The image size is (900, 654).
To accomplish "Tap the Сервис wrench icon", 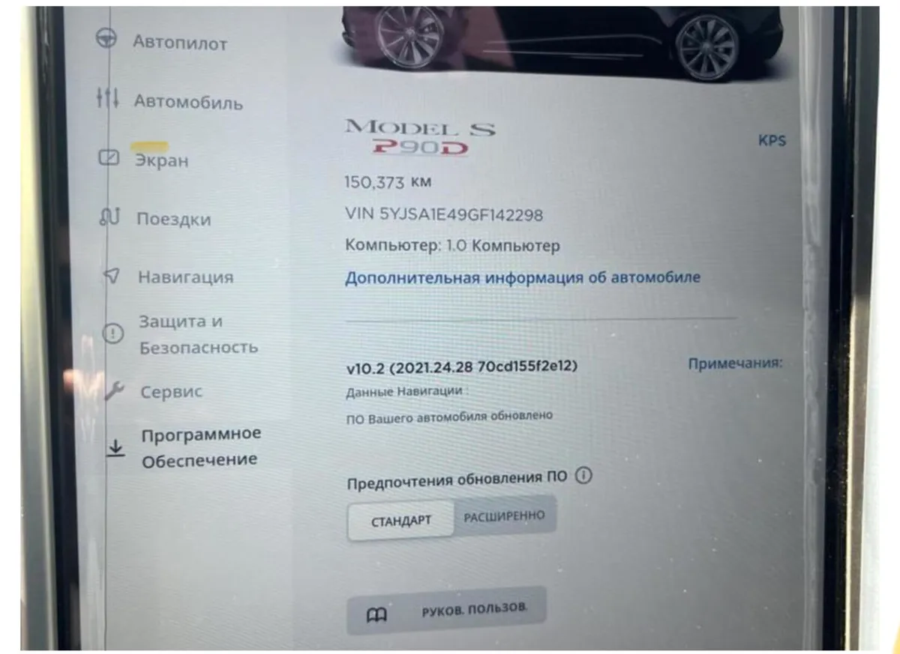I will pos(115,390).
